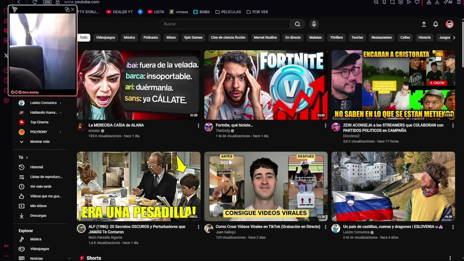Screen dimensions: 464x261
Task: Open Luisito Comunica subscription in the sidebar
Action: [41, 103]
